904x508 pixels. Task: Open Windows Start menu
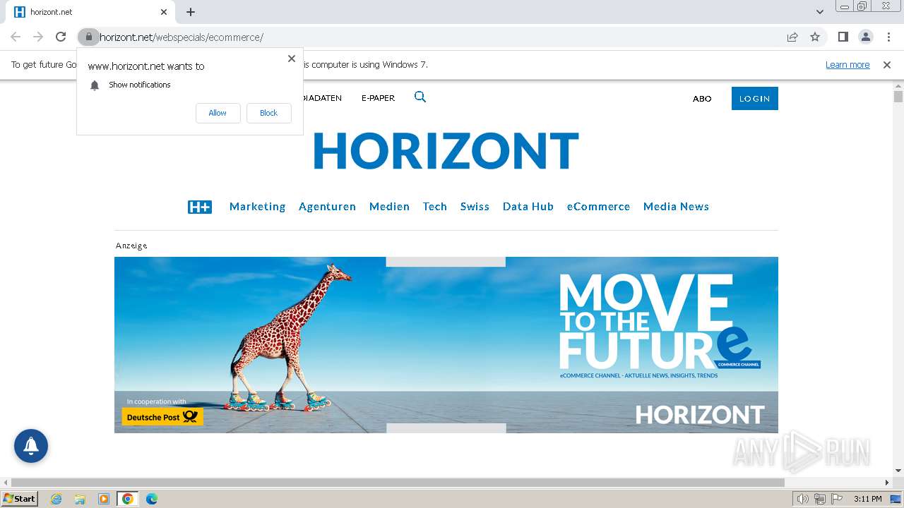(x=19, y=499)
